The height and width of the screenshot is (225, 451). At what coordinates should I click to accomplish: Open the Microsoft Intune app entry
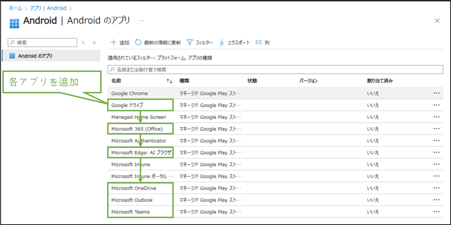[x=131, y=165]
